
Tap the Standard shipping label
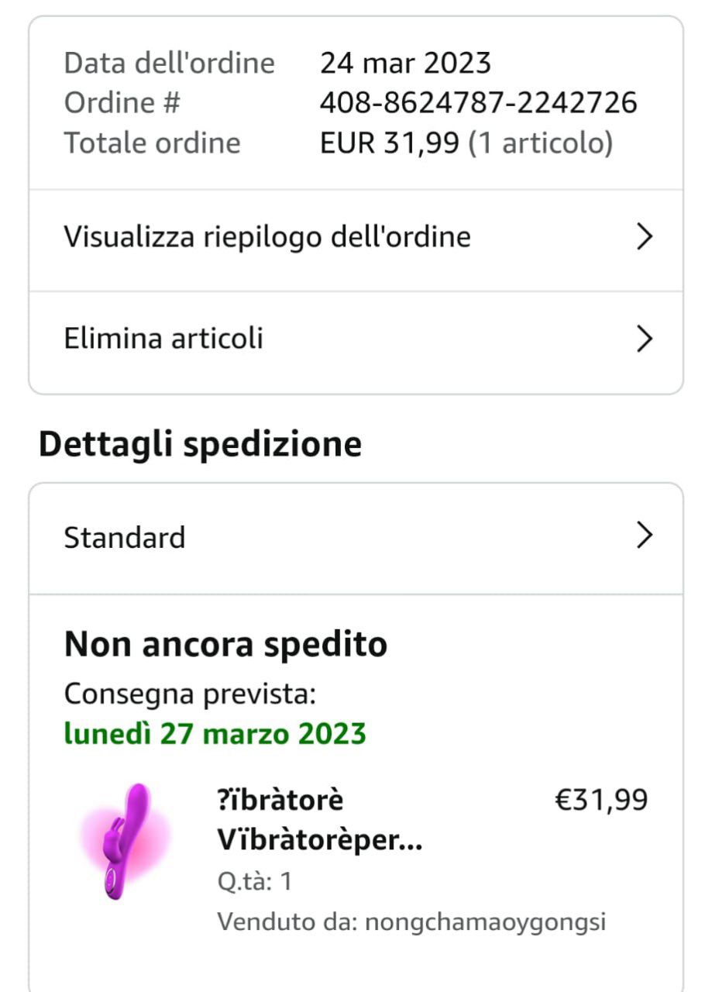125,538
